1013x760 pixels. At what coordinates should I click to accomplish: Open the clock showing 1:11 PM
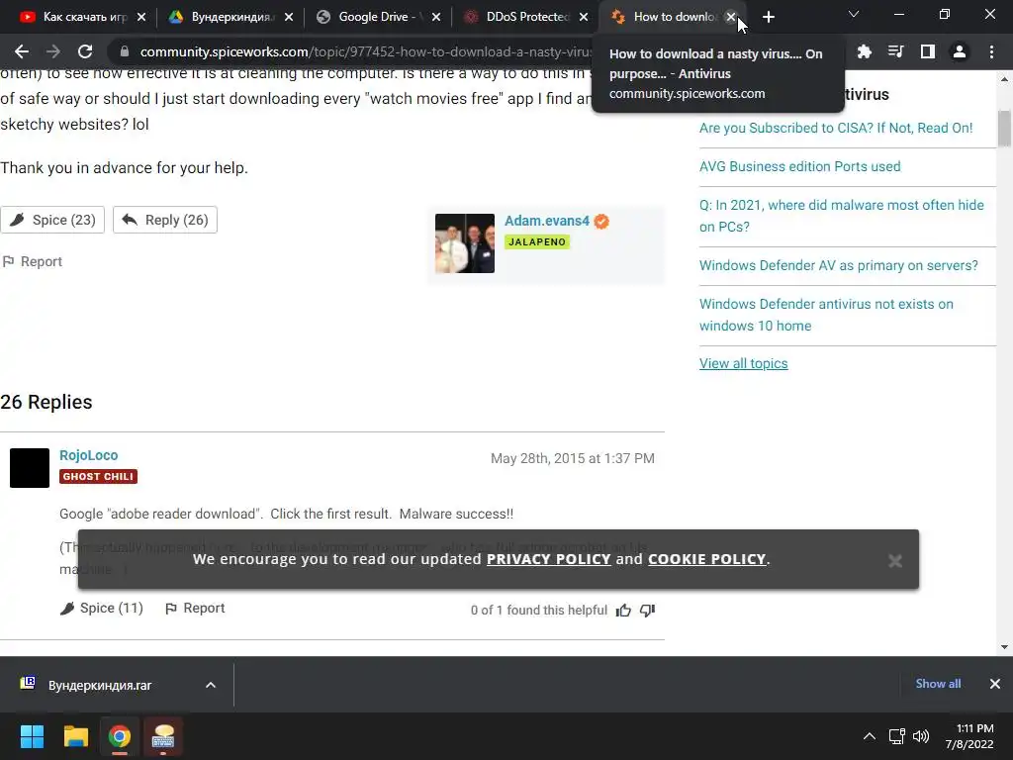969,736
